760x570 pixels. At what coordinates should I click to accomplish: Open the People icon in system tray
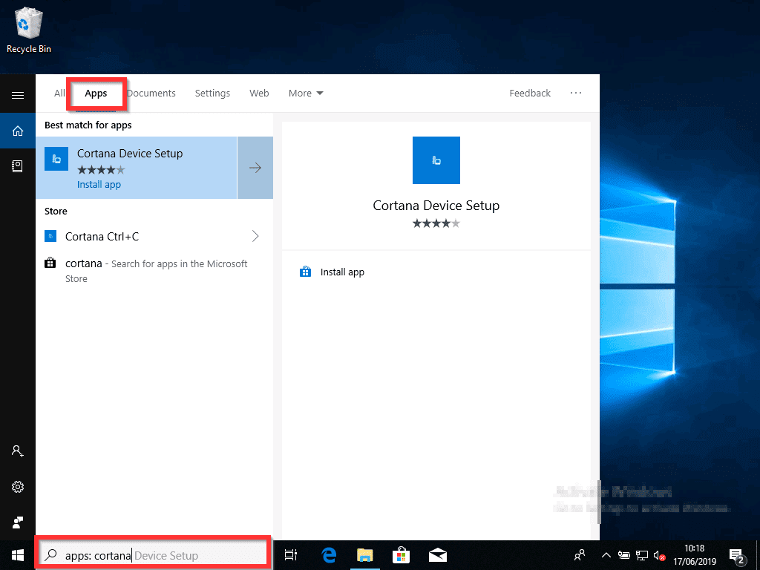point(579,555)
